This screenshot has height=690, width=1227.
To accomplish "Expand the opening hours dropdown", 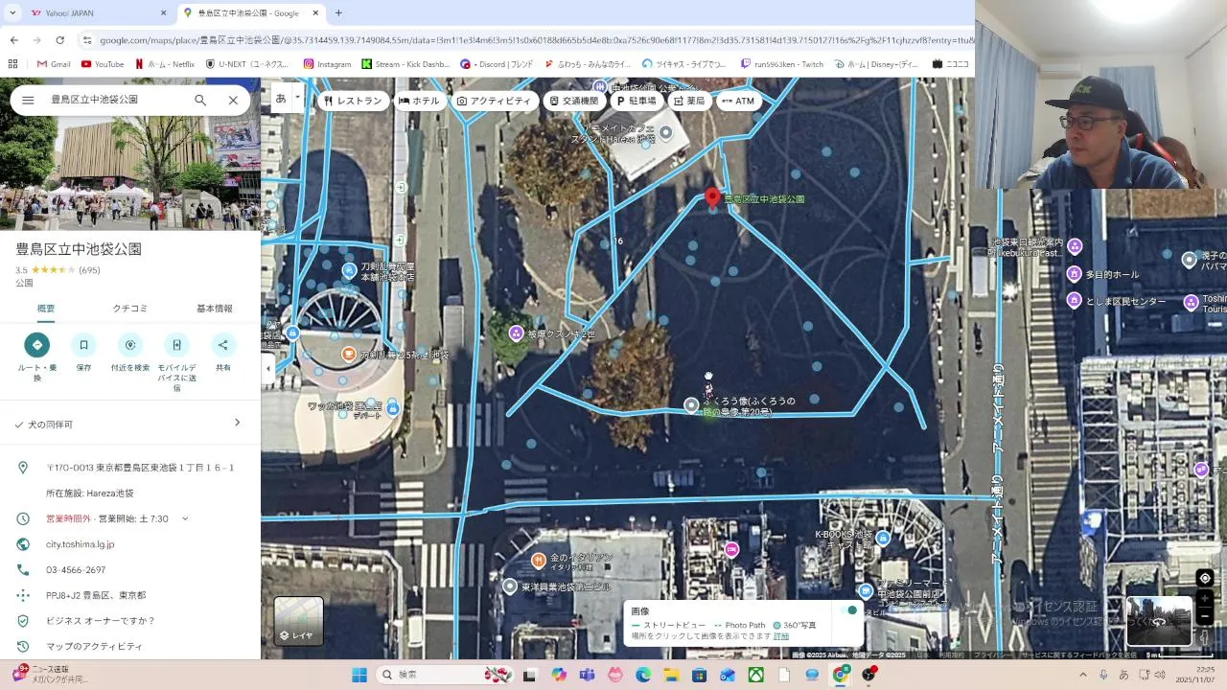I will [185, 518].
